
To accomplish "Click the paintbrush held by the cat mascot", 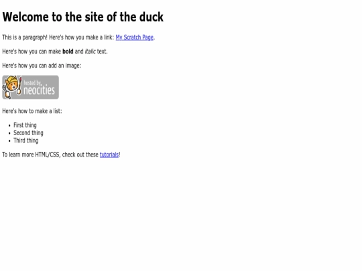I will pos(19,86).
